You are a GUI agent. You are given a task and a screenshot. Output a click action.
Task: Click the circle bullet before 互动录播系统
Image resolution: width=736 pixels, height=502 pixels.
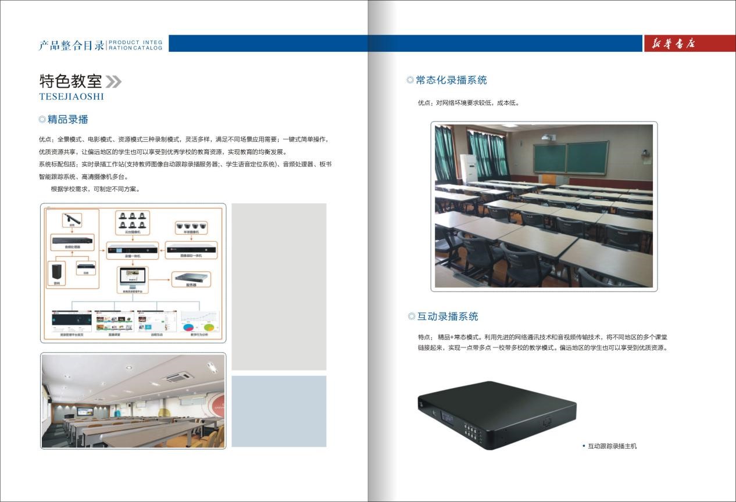point(412,317)
